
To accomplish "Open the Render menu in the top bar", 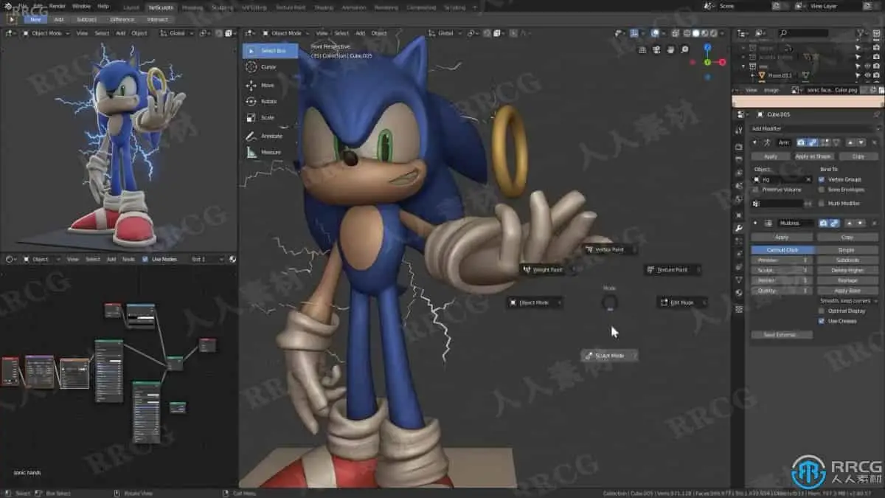I will click(57, 6).
